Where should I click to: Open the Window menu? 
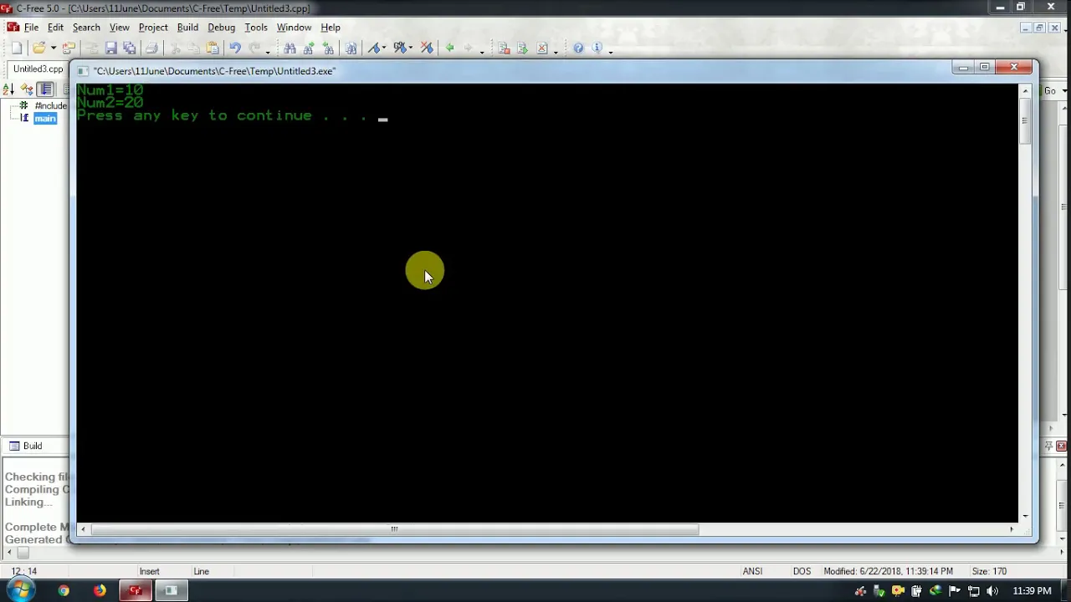click(x=294, y=28)
